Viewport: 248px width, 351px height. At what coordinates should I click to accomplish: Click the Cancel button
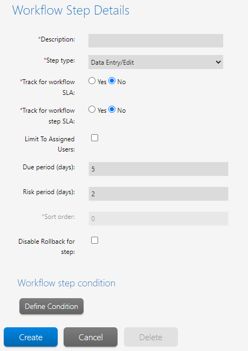point(91,337)
